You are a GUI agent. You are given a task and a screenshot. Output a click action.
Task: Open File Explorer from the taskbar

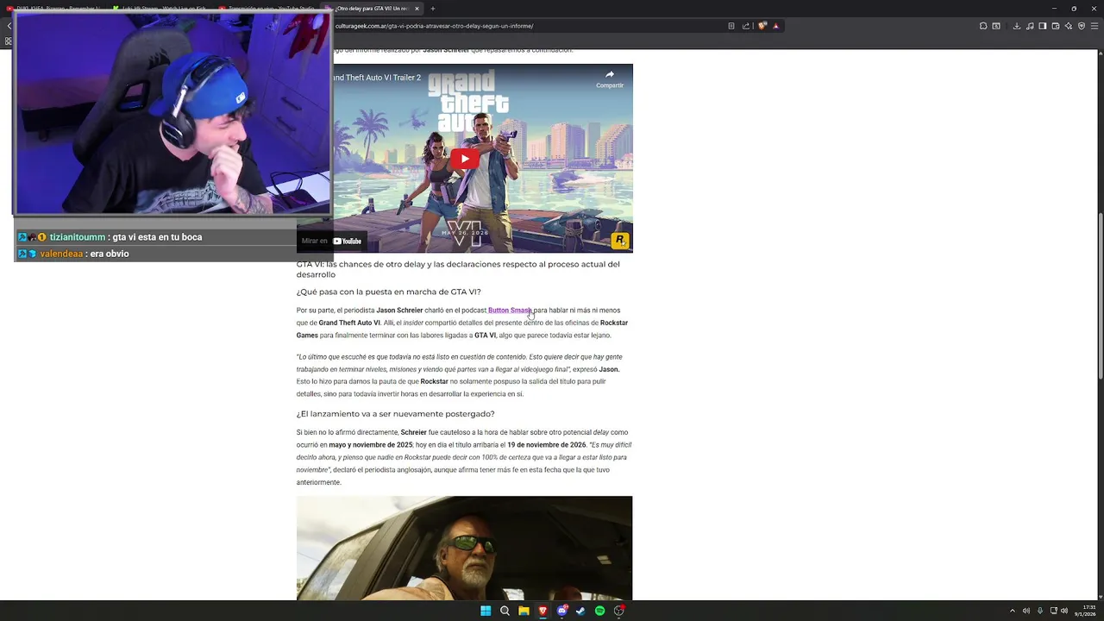point(524,611)
